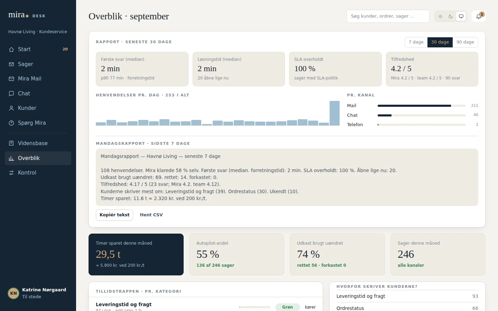
Task: Select the 7 dage range
Action: 416,42
